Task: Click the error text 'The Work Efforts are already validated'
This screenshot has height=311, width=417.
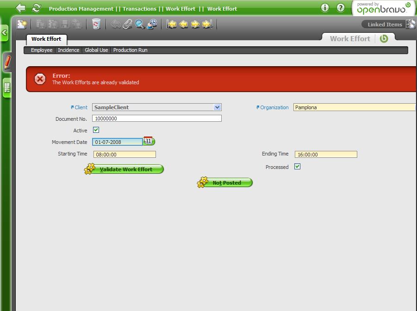Action: pyautogui.click(x=95, y=82)
